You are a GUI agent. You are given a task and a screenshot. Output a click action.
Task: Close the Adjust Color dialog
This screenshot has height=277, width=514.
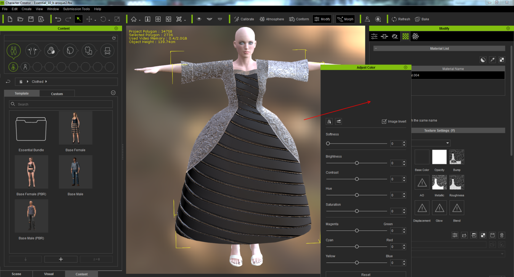click(x=405, y=67)
